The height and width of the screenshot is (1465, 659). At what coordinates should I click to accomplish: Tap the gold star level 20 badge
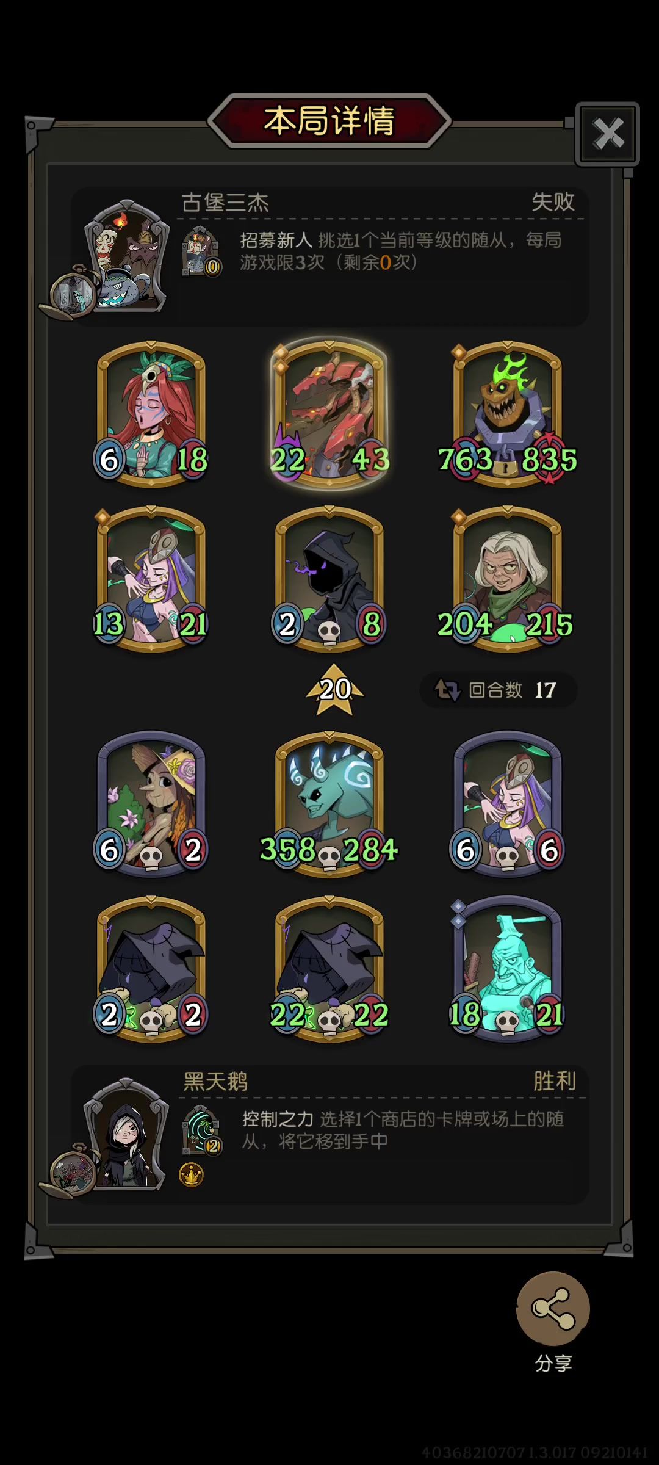[335, 690]
